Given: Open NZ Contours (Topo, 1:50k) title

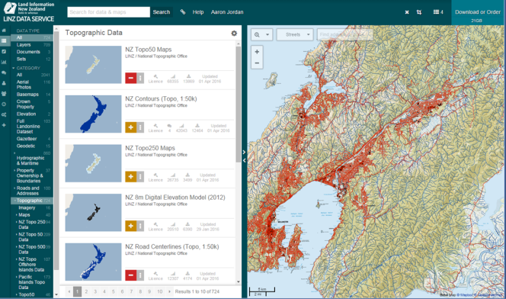Looking at the screenshot, I should (161, 99).
